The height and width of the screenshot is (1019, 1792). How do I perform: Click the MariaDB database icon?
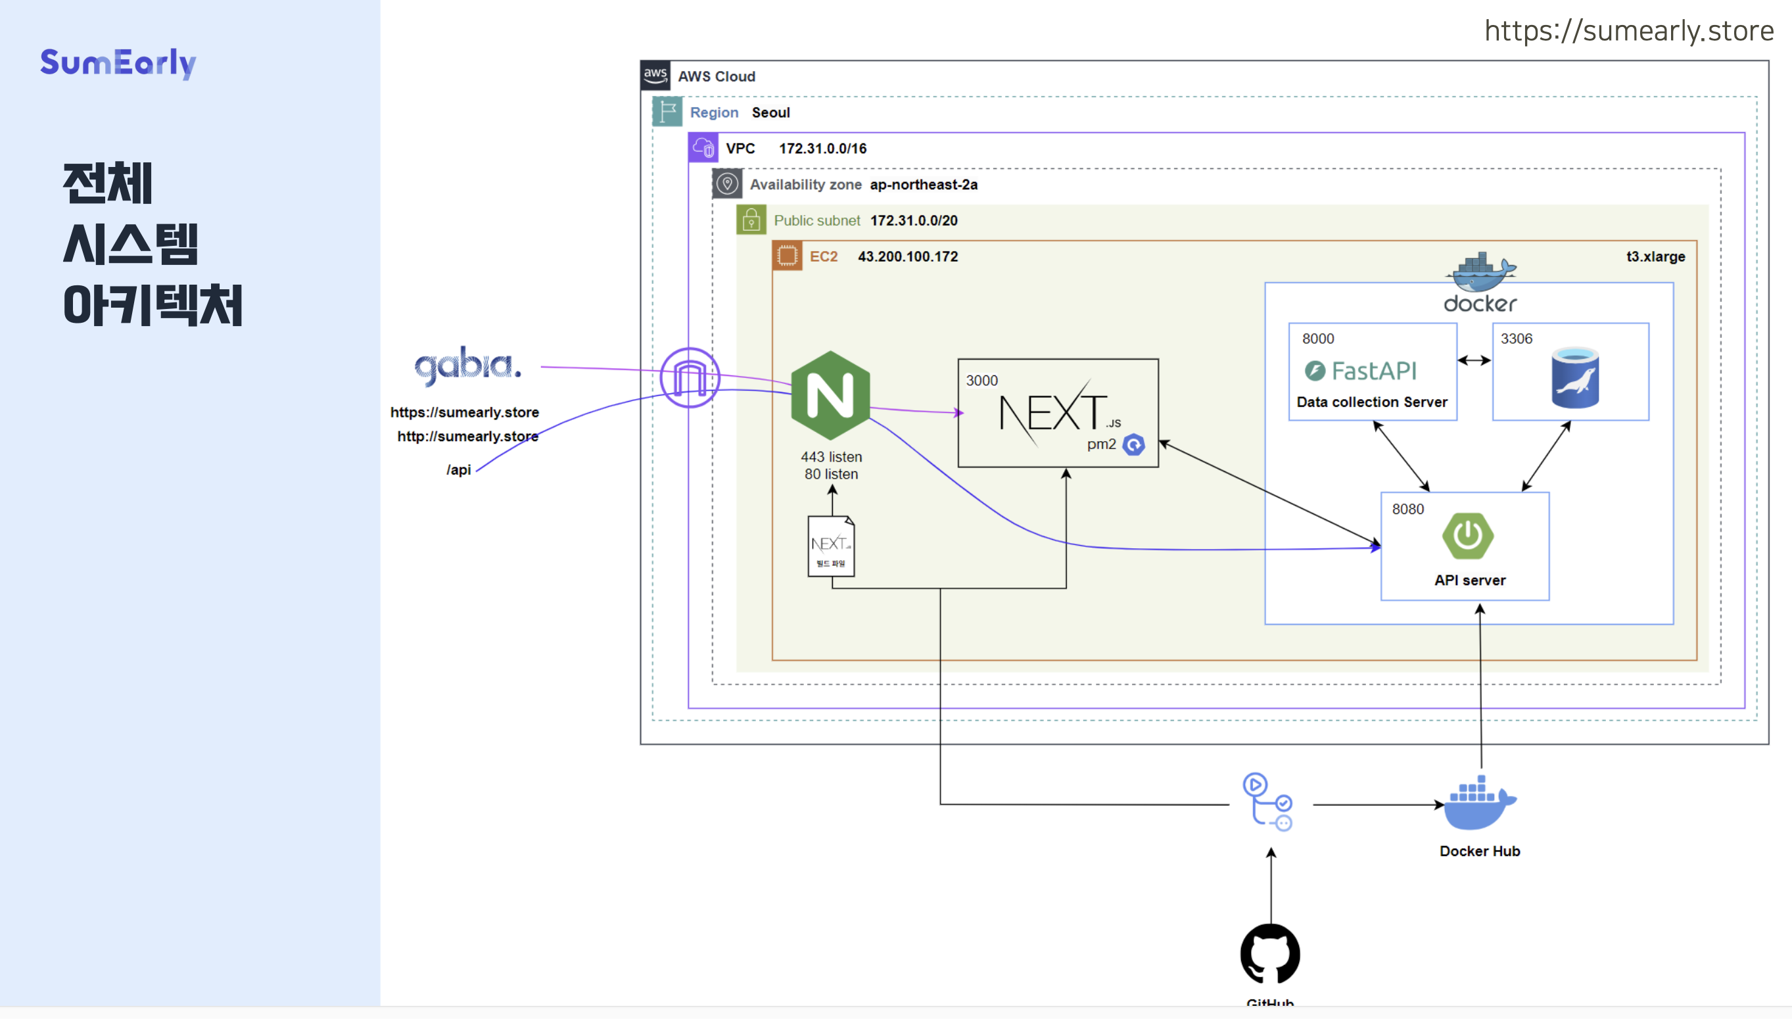1574,378
